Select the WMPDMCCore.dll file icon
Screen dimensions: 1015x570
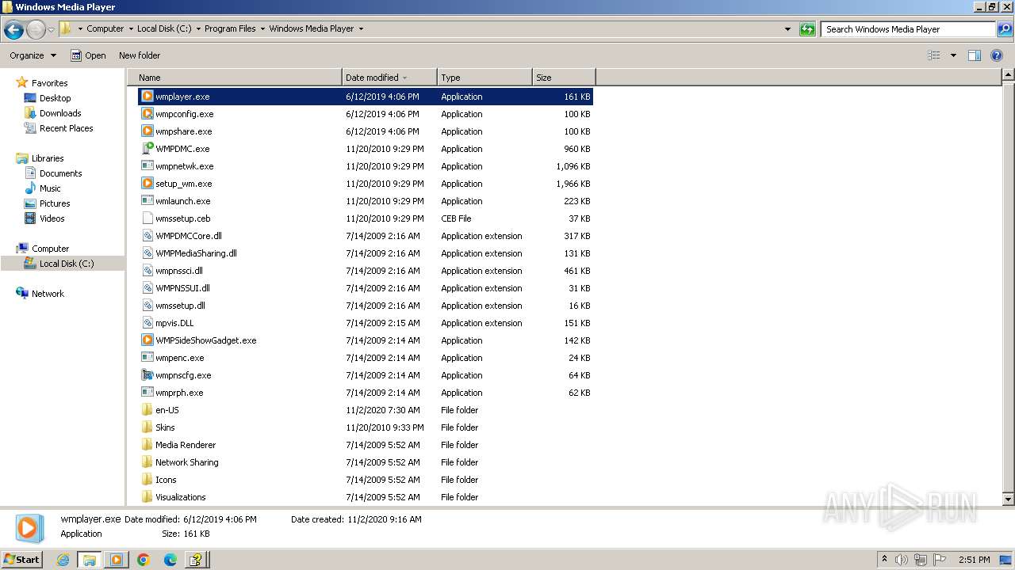click(147, 236)
